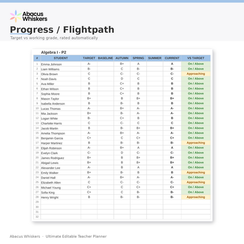
Task: Click Ultimate Editable Teacher Planner footer text
Action: [76, 236]
